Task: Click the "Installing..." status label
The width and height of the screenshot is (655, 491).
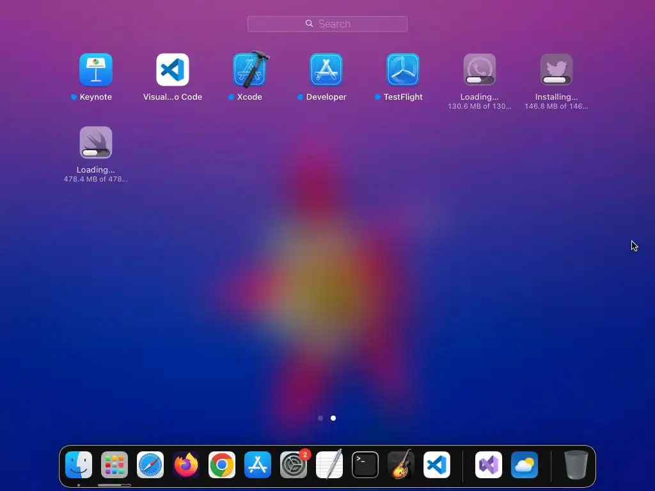Action: tap(556, 97)
